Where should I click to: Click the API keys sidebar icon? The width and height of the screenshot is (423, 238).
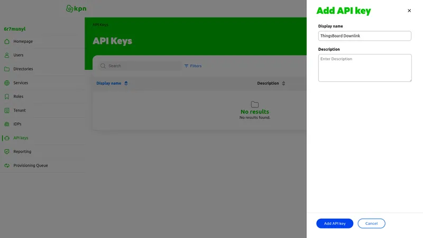pyautogui.click(x=7, y=138)
